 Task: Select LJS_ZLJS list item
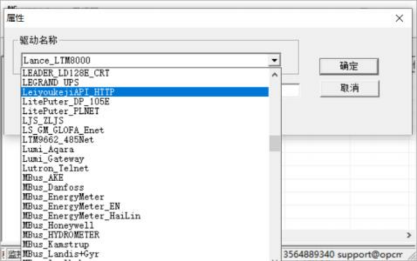click(145, 121)
